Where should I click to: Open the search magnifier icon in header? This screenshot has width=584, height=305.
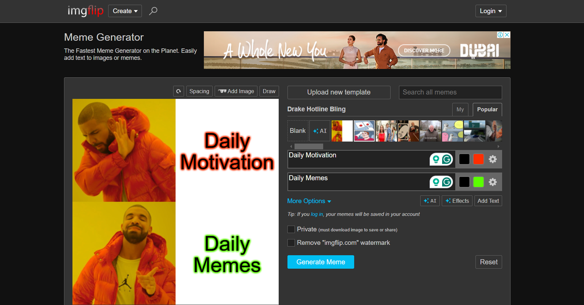[x=153, y=10]
